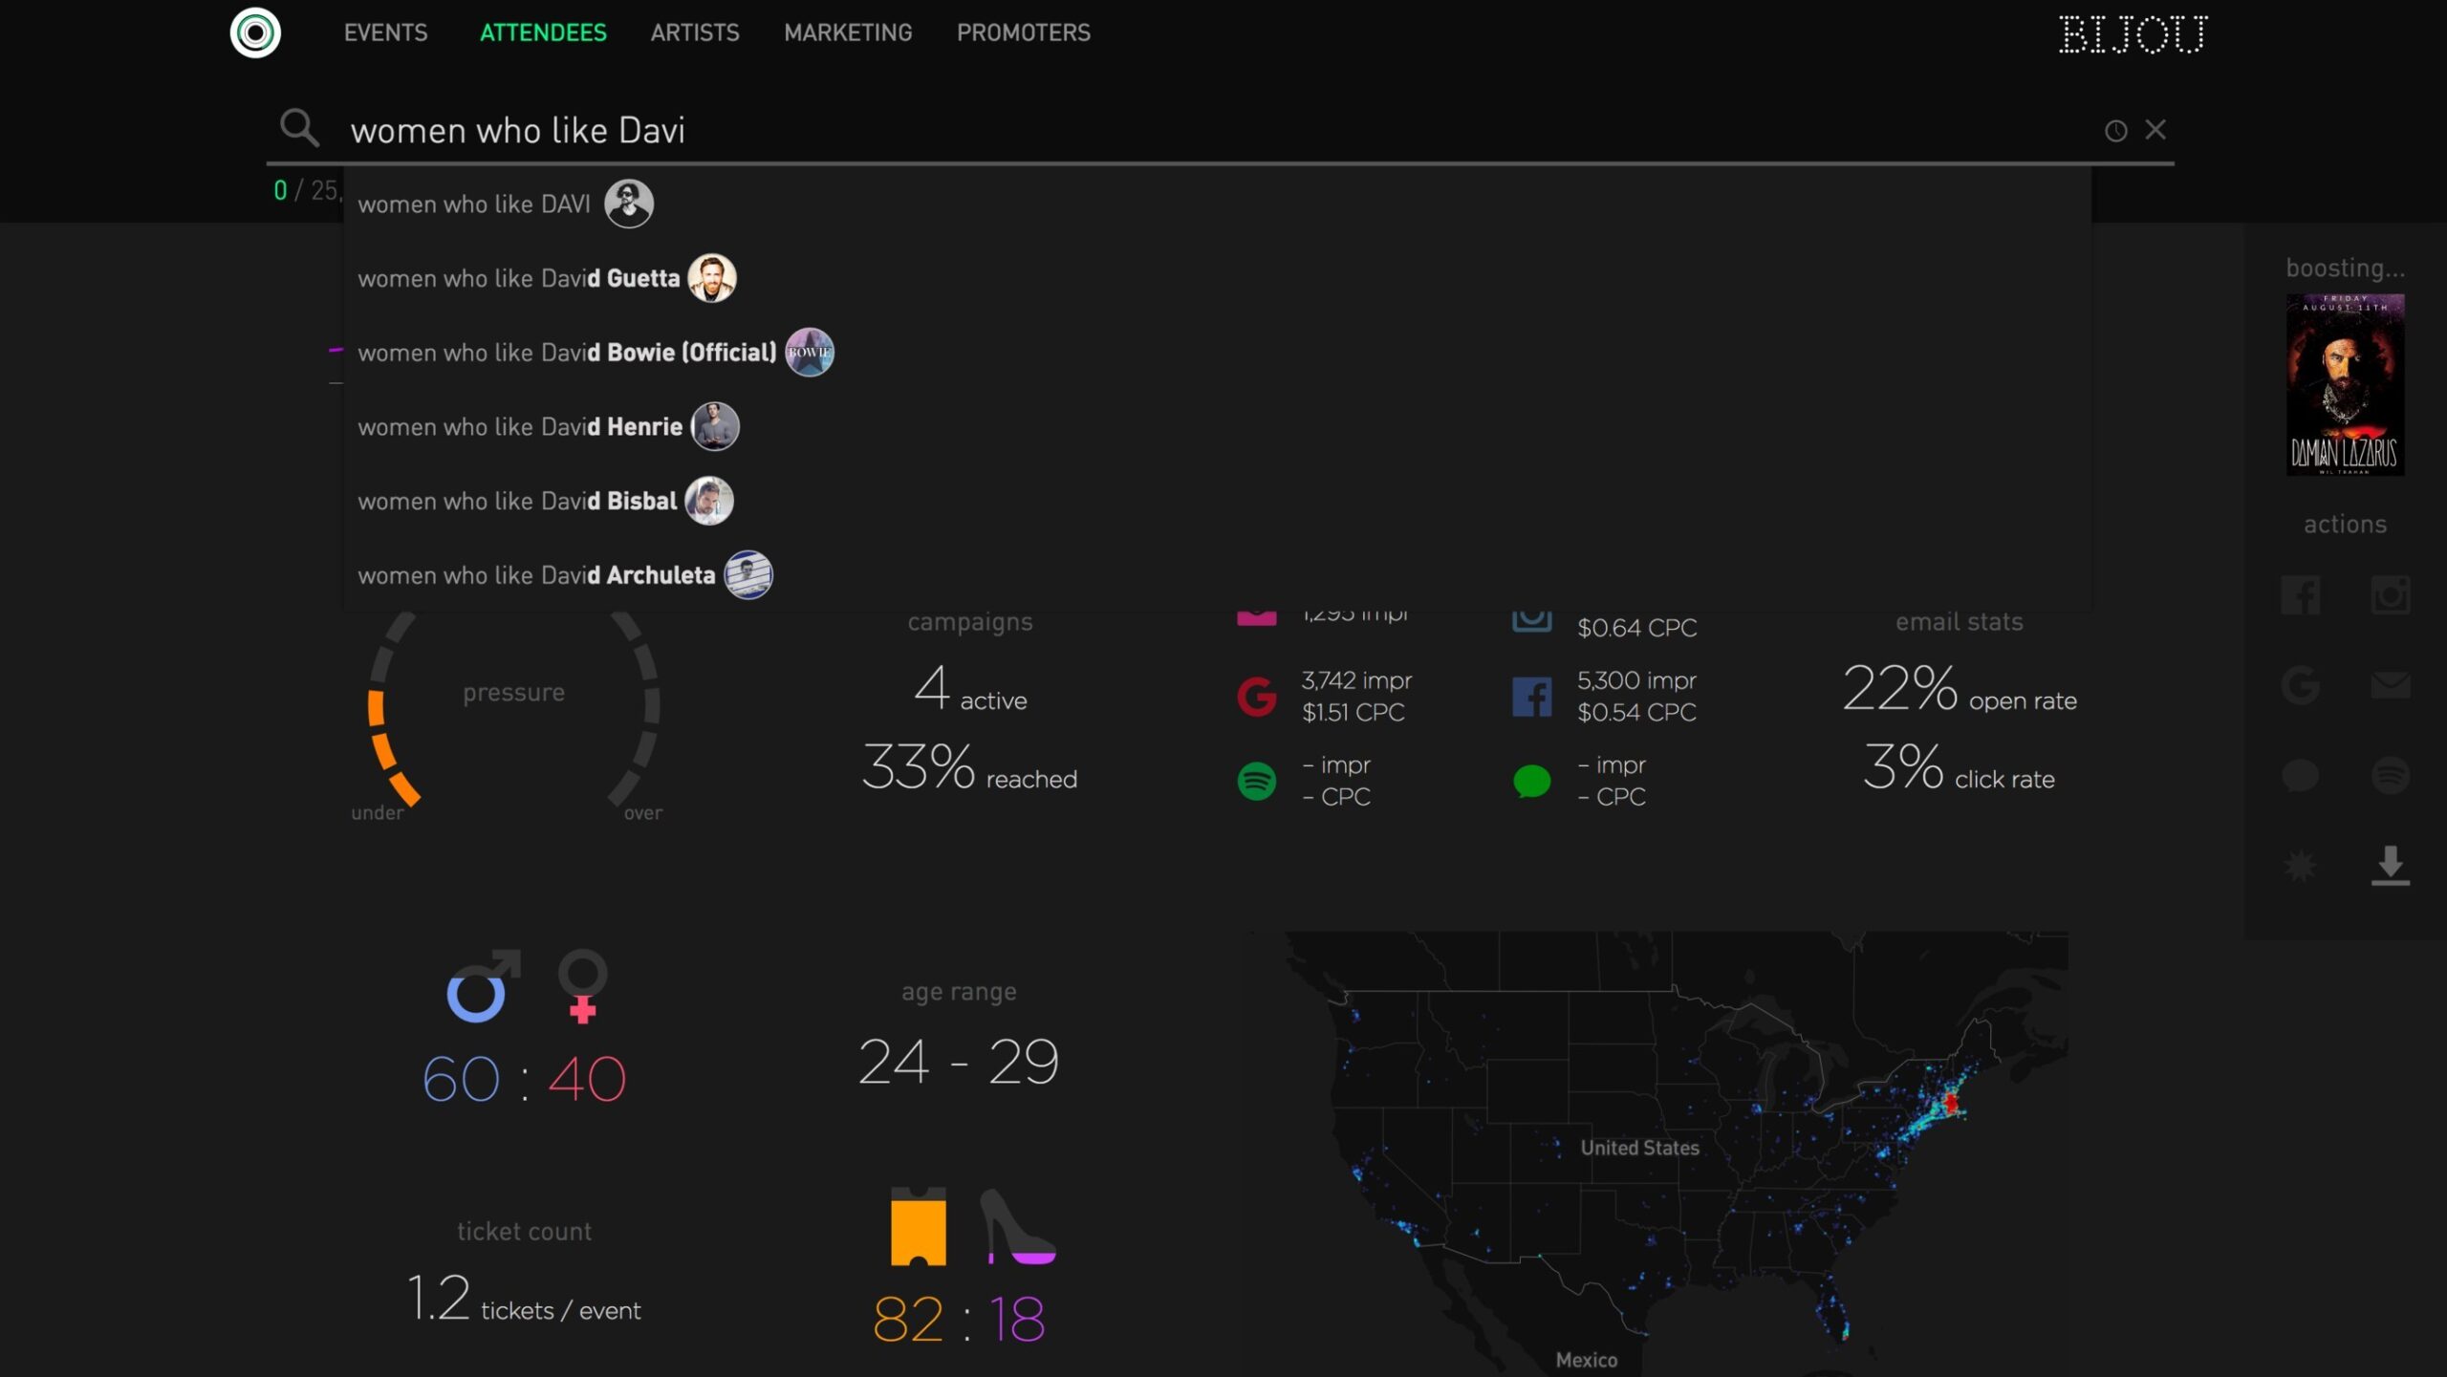The image size is (2447, 1377).
Task: Click the '4 active' campaigns value
Action: [970, 688]
